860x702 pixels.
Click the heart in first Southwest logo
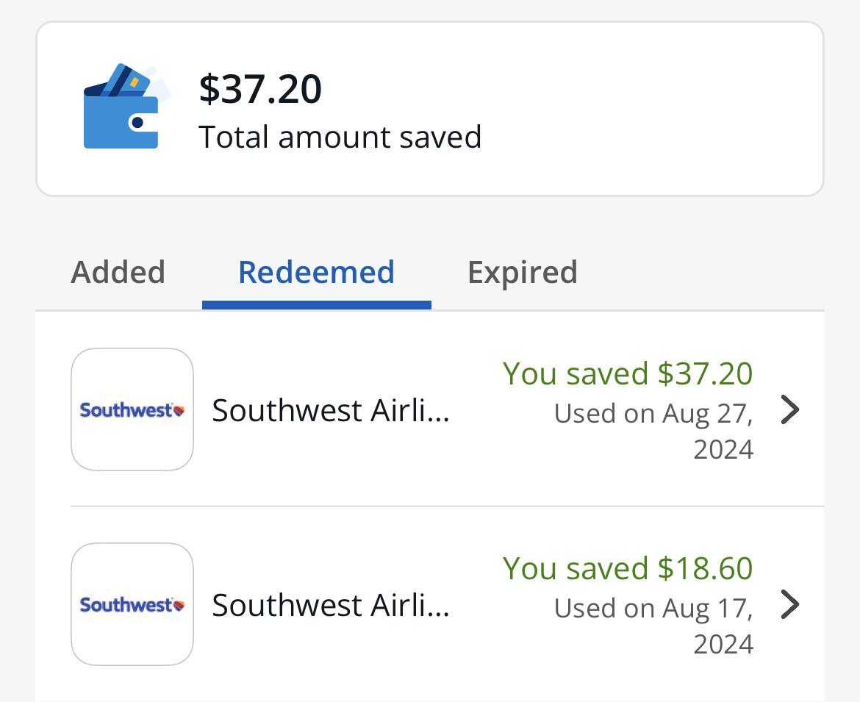point(179,410)
